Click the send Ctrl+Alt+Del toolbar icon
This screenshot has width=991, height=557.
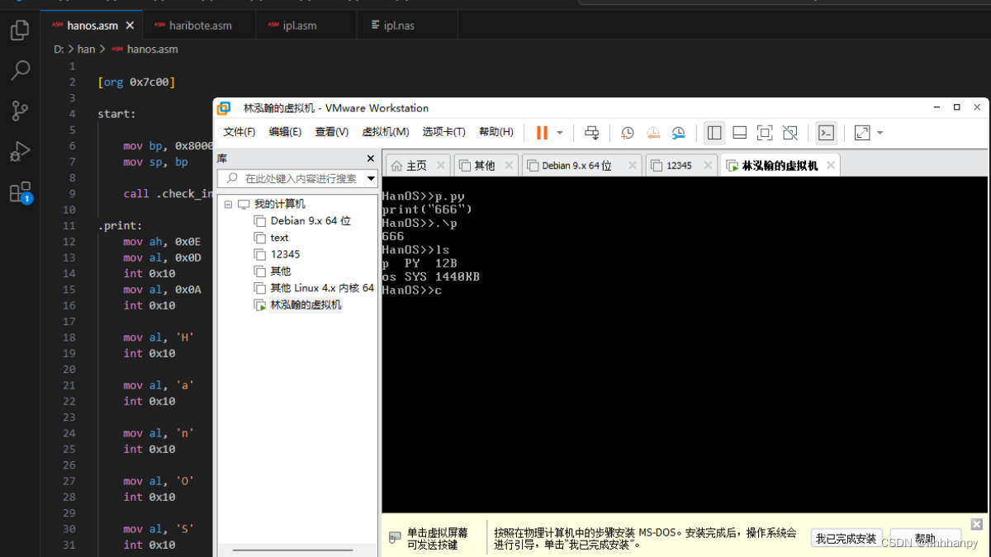[591, 133]
